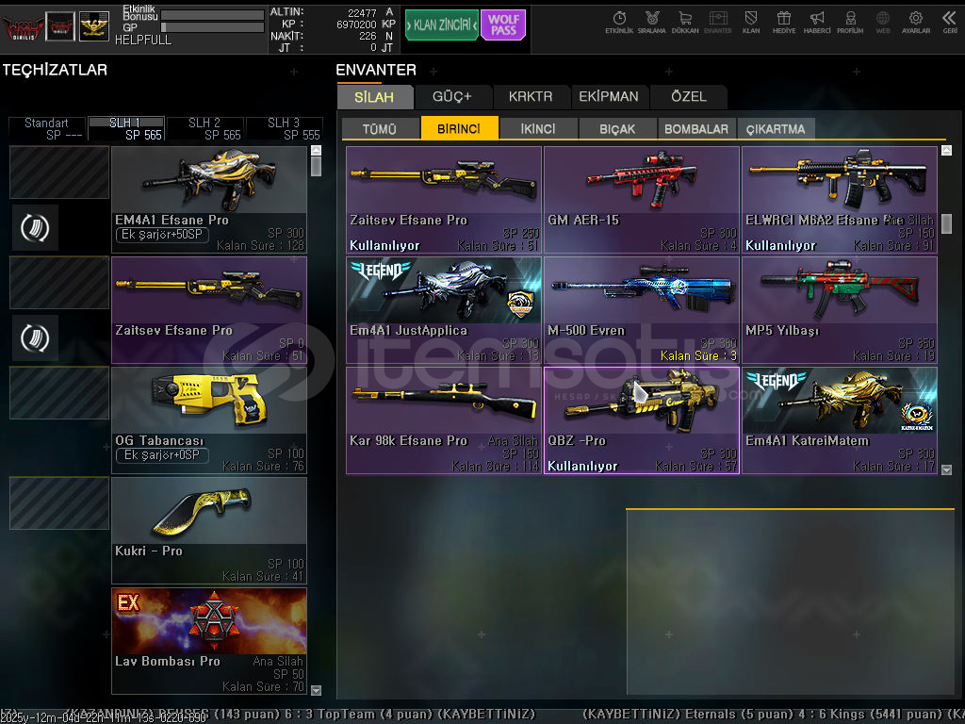The image size is (965, 724).
Task: Switch to the GÜÇ+ tab
Action: coord(452,97)
